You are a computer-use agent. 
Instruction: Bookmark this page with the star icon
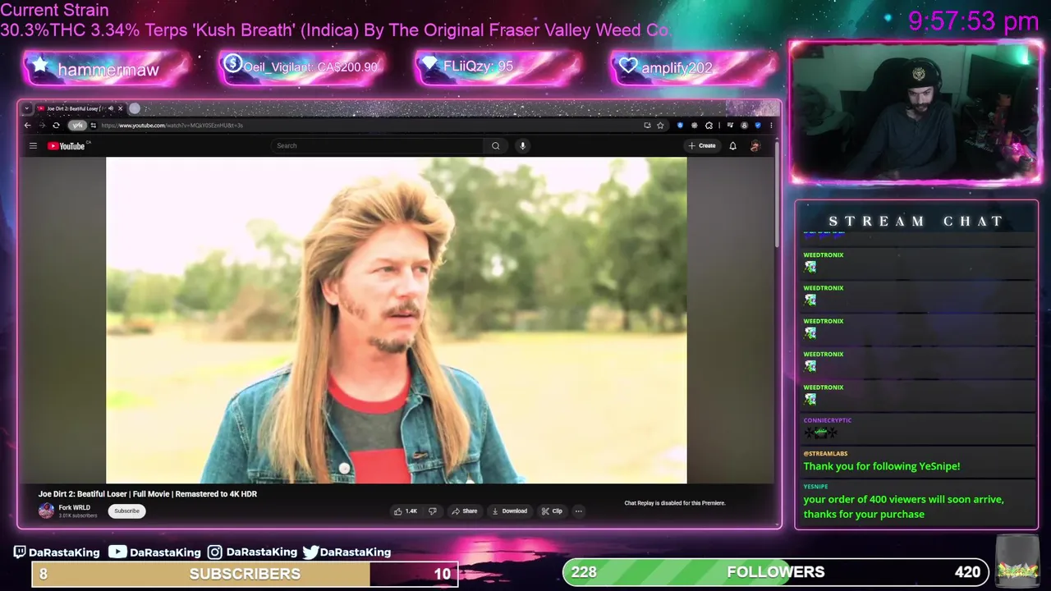[660, 126]
